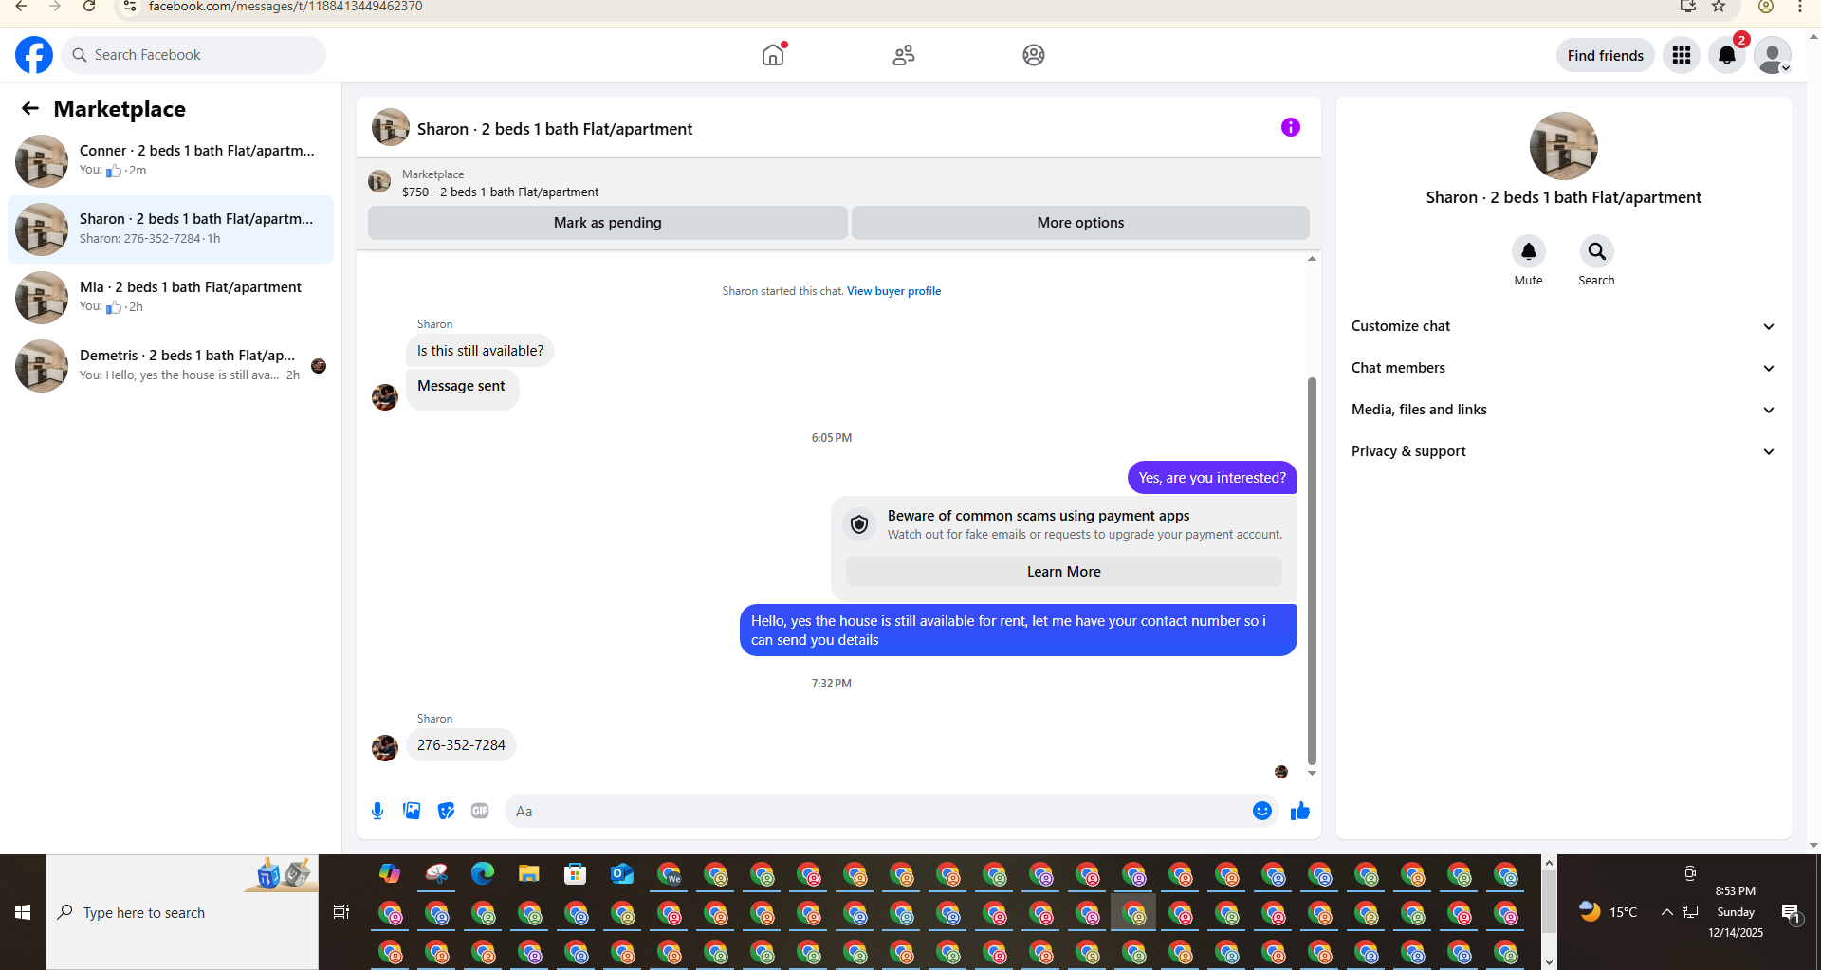The width and height of the screenshot is (1821, 970).
Task: Click More options button
Action: pyautogui.click(x=1080, y=223)
